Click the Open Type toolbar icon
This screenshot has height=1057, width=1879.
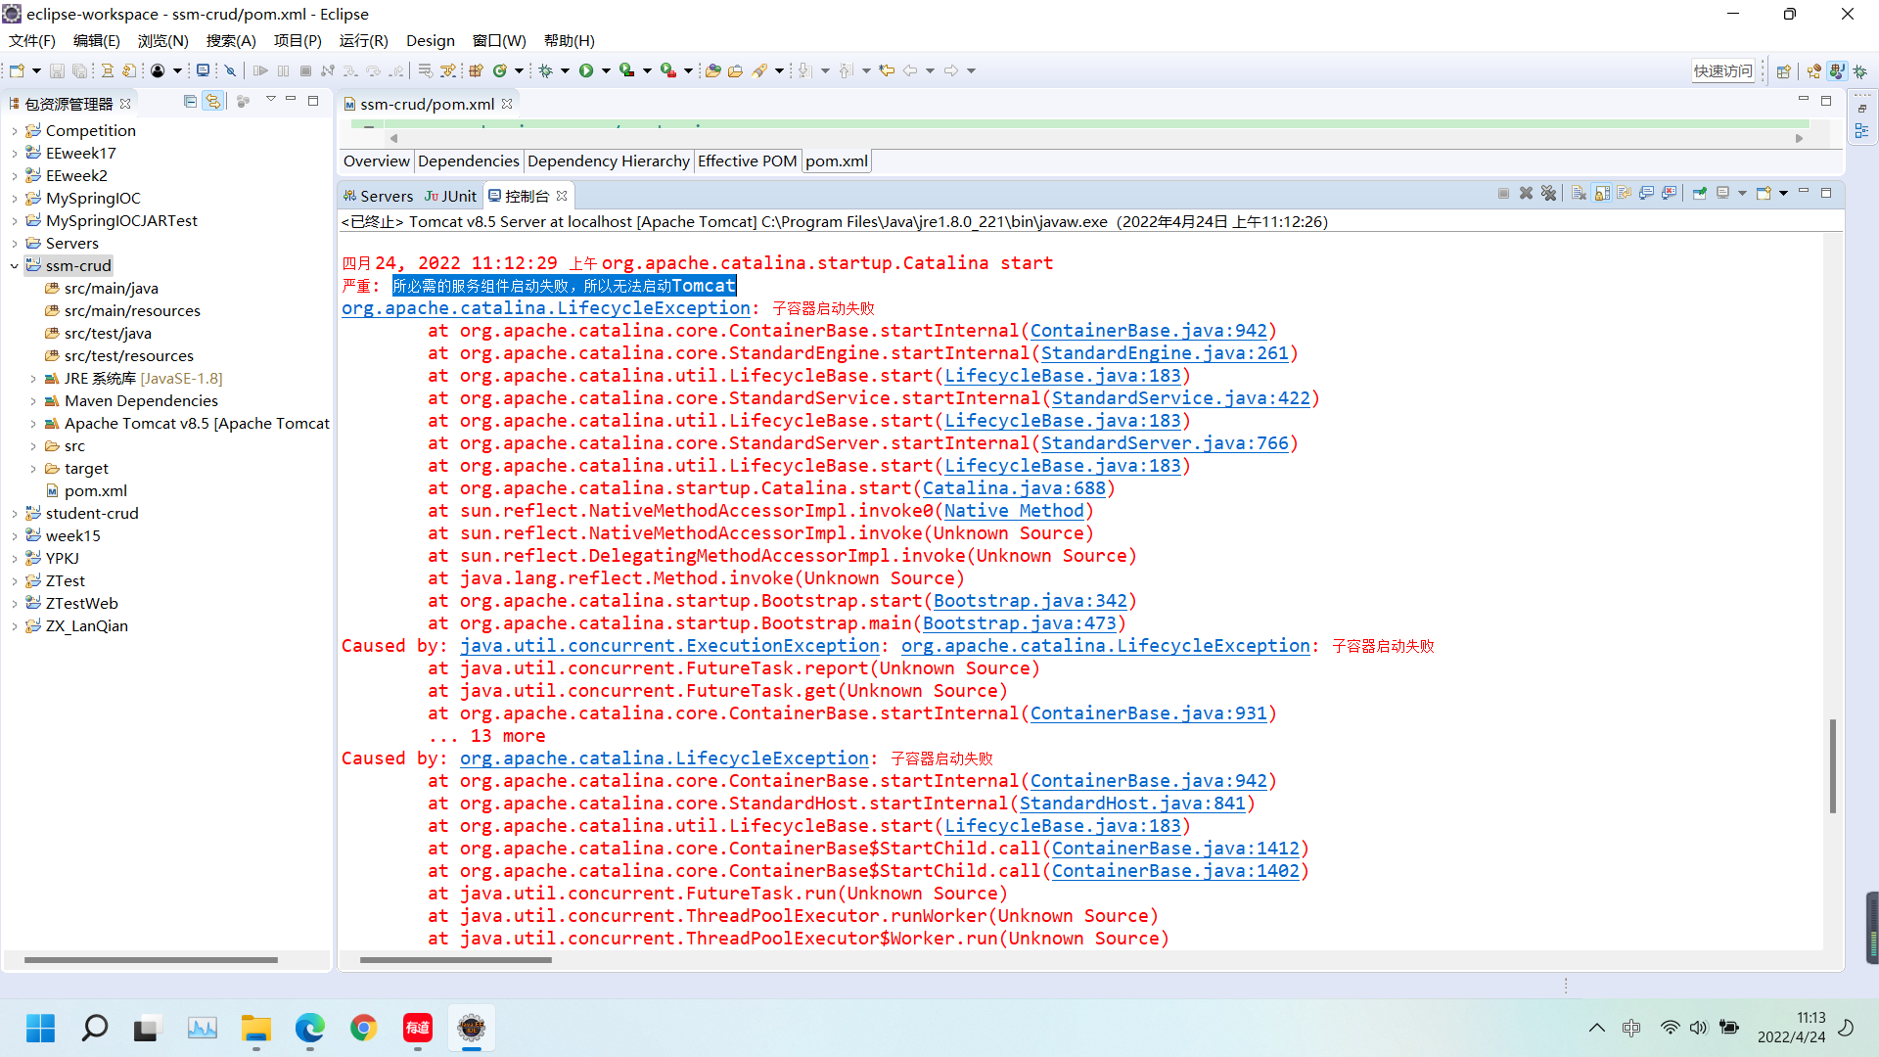712,70
